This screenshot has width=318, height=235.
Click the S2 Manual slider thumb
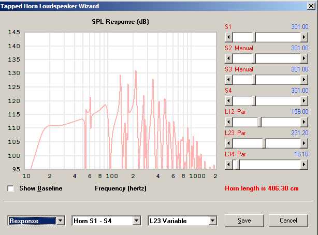pos(254,58)
